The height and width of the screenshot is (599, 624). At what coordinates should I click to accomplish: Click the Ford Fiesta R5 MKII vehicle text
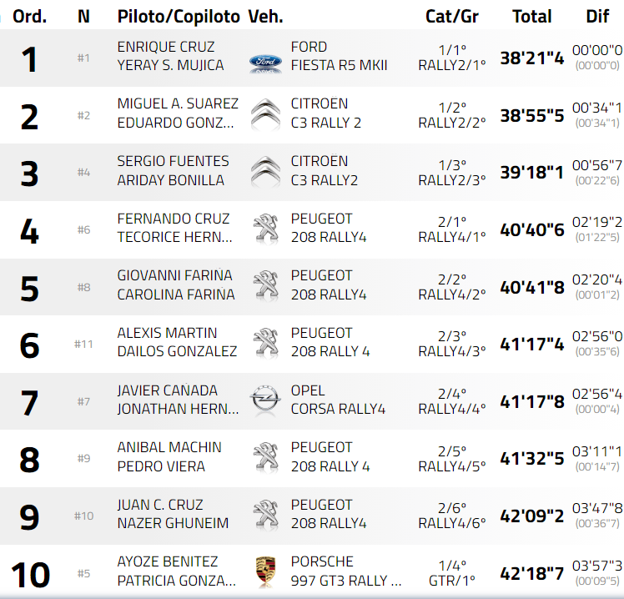(338, 57)
